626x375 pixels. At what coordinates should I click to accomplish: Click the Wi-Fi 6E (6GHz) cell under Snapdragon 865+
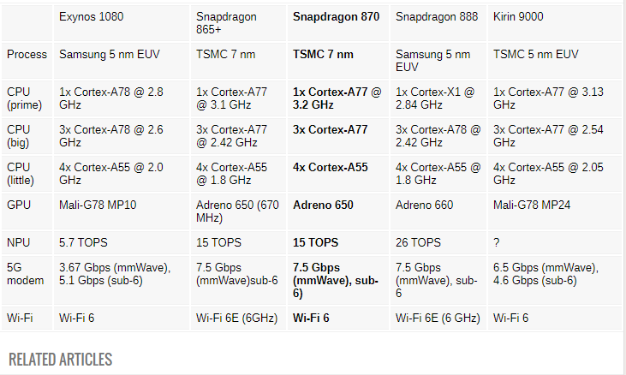pos(236,318)
